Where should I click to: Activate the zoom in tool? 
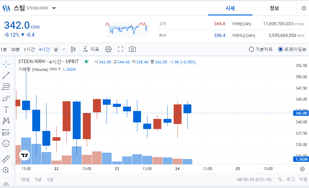[x=6, y=170]
